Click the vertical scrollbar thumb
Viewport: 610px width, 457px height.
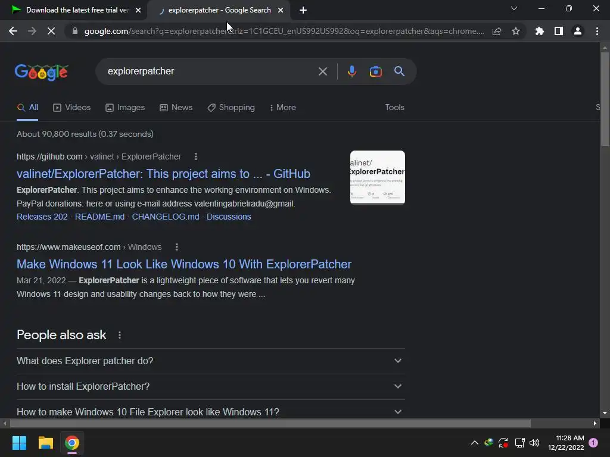point(605,99)
